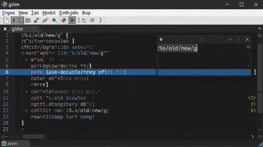Screen dimensions: 263x147
Task: Open the Modct menu
Action: tap(49, 13)
